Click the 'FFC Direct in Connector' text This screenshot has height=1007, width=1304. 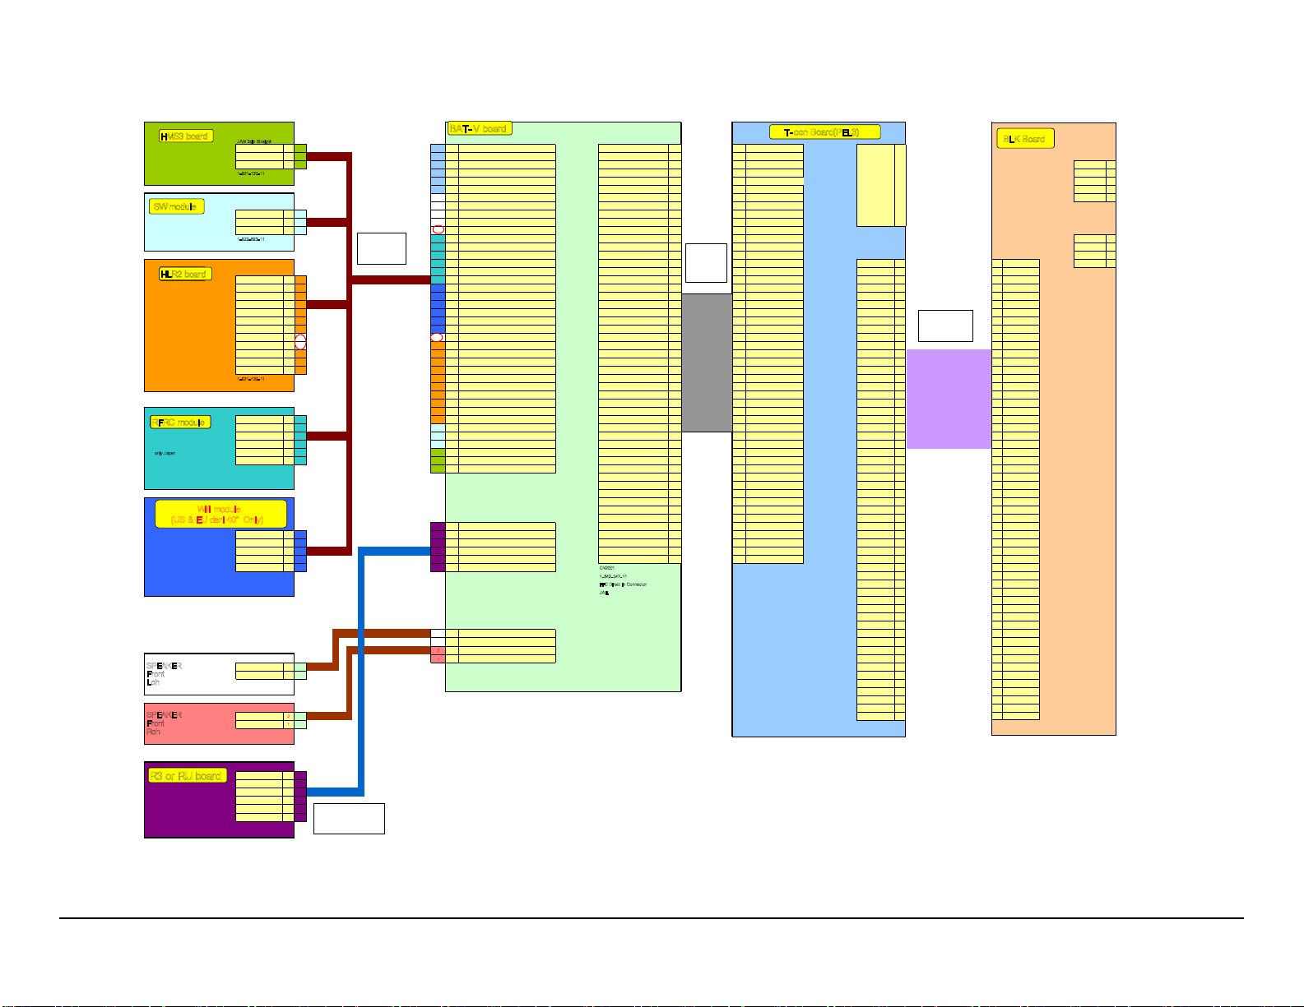pyautogui.click(x=623, y=584)
